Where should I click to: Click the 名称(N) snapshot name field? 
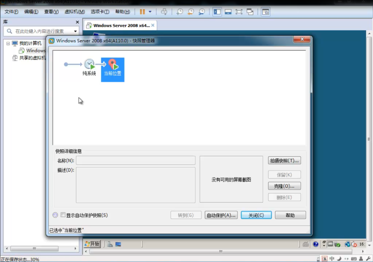[136, 160]
